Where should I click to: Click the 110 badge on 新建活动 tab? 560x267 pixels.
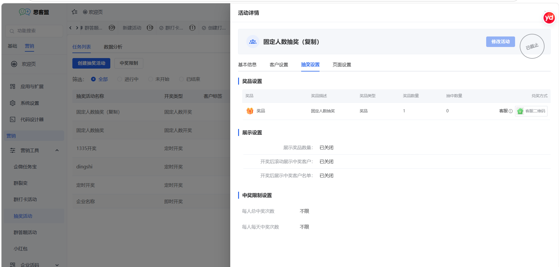tap(150, 28)
